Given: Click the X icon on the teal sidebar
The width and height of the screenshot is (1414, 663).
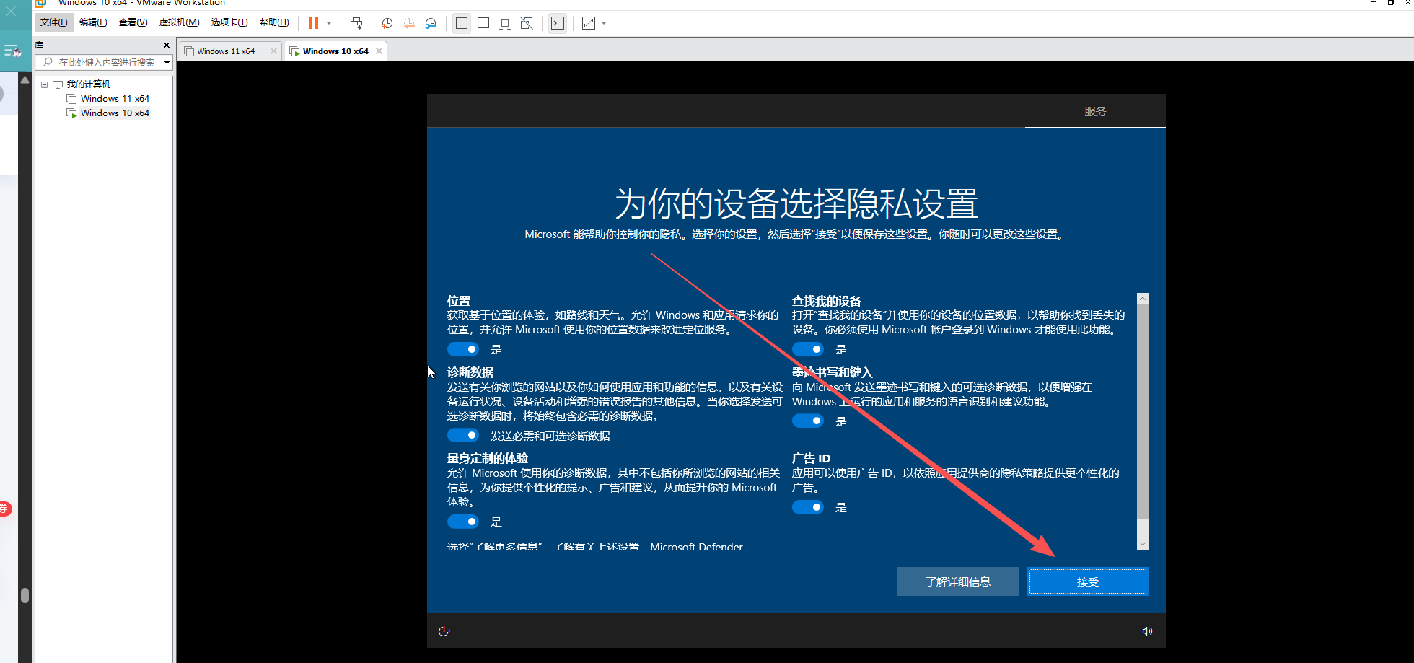Looking at the screenshot, I should click(11, 11).
